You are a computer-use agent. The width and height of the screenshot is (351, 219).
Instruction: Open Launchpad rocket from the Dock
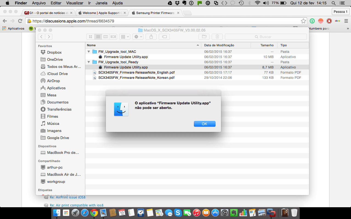pos(75,213)
